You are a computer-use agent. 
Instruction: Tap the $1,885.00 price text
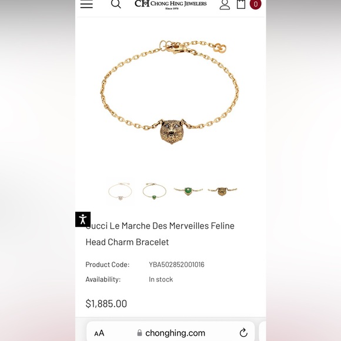tap(106, 303)
